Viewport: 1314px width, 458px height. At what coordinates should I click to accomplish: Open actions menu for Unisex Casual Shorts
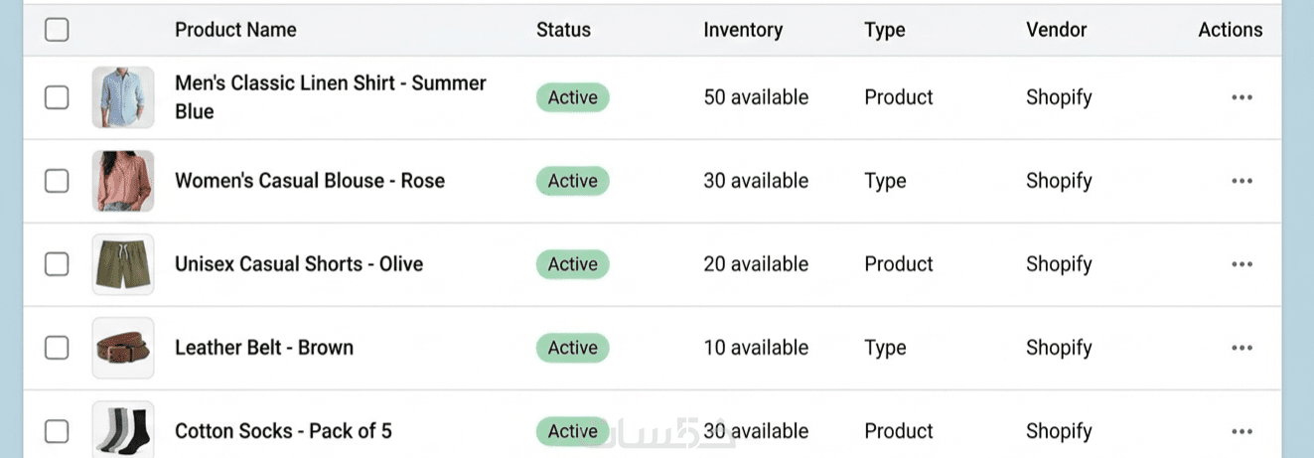click(1241, 264)
